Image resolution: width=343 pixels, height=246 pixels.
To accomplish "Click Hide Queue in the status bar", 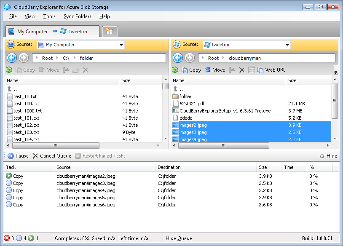I will 179,238.
